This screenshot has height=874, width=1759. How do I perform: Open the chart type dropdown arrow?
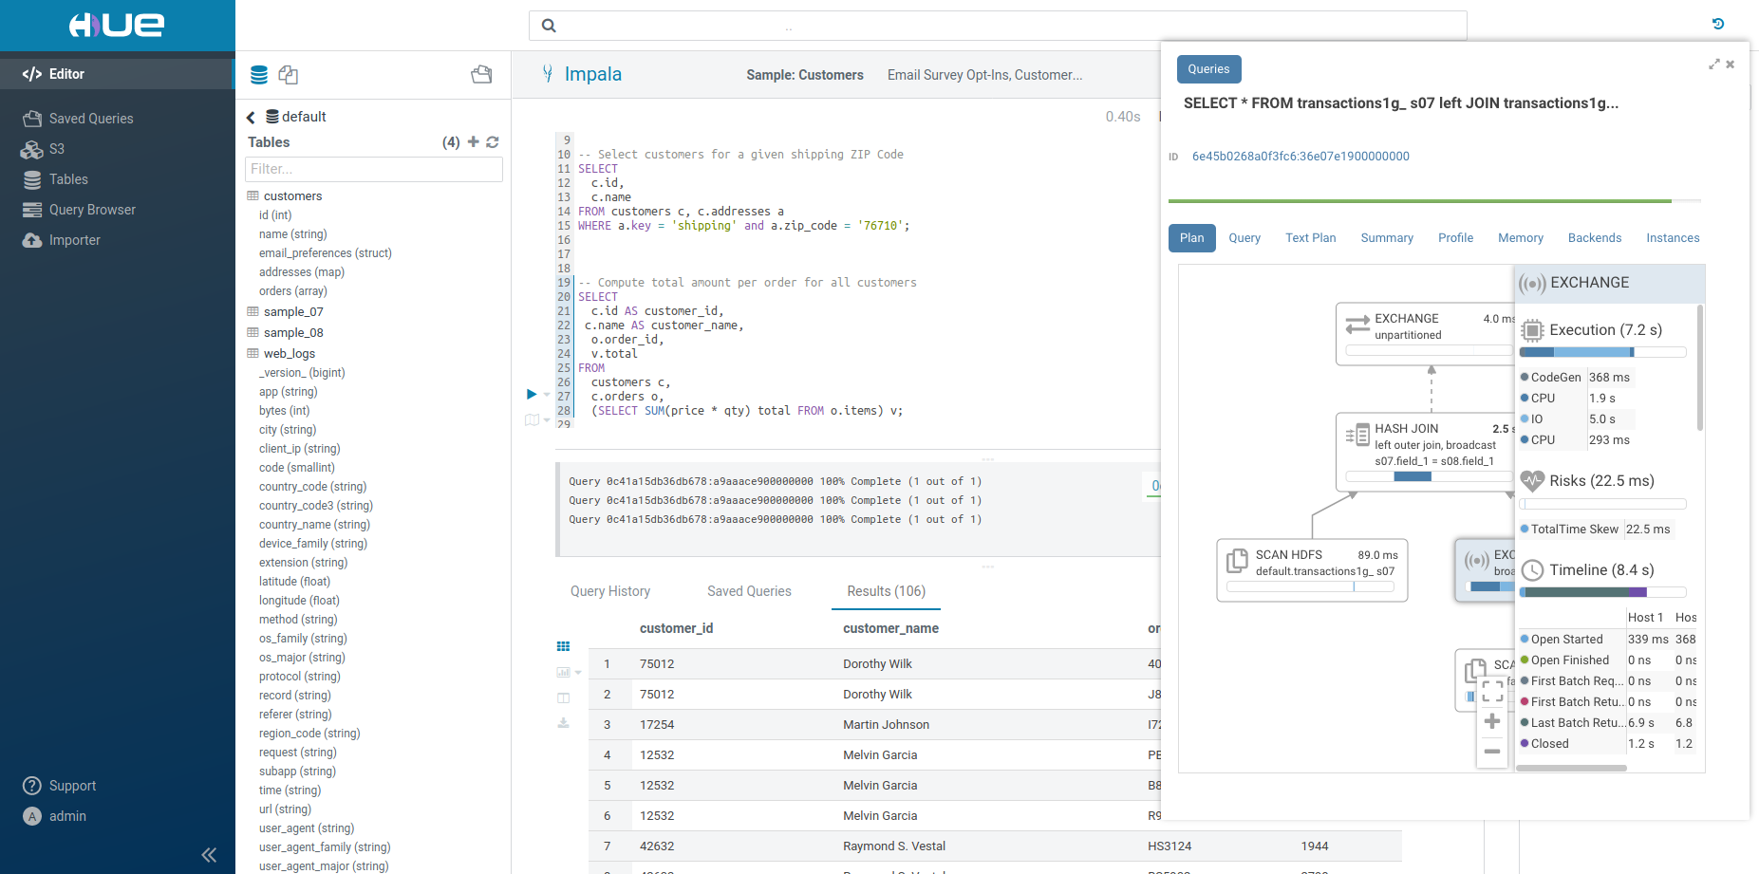click(577, 672)
